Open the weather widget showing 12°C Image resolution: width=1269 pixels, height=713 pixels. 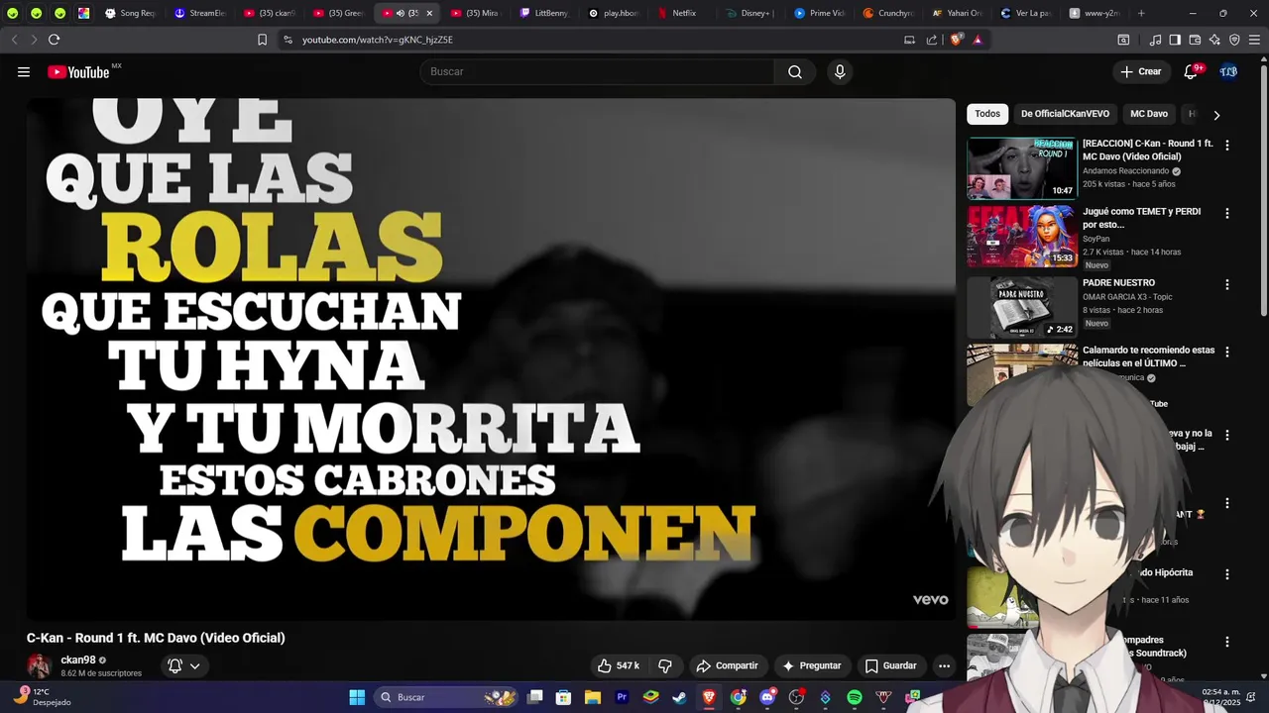[45, 697]
